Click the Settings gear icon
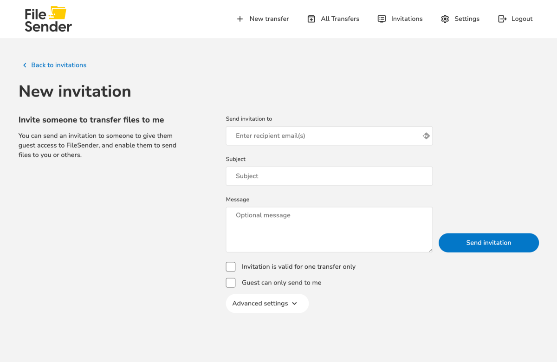The width and height of the screenshot is (557, 362). (x=445, y=19)
